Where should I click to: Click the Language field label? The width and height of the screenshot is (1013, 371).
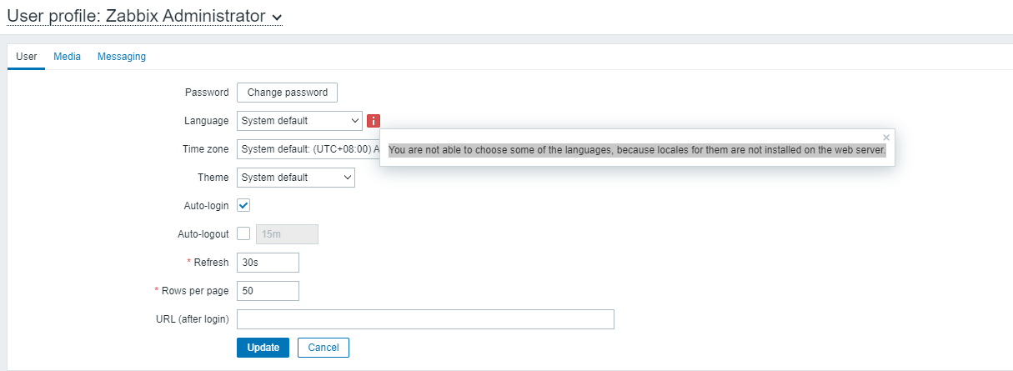click(206, 121)
